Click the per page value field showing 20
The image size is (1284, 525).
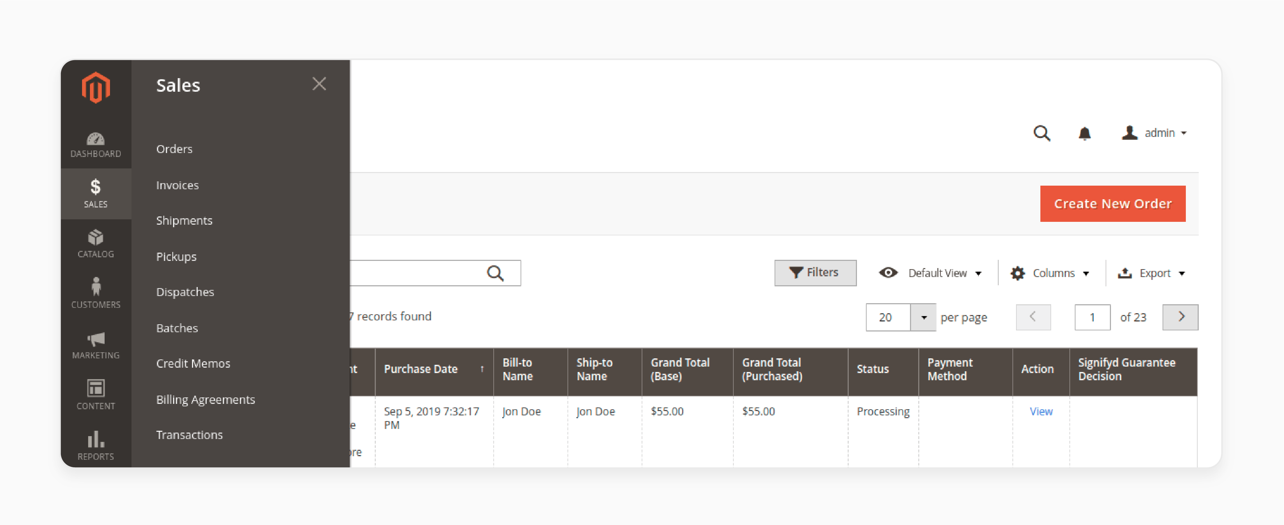[888, 317]
